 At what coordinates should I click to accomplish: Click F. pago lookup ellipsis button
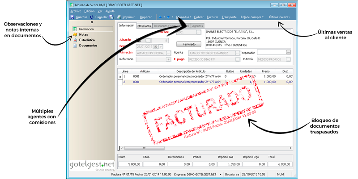(x=238, y=59)
